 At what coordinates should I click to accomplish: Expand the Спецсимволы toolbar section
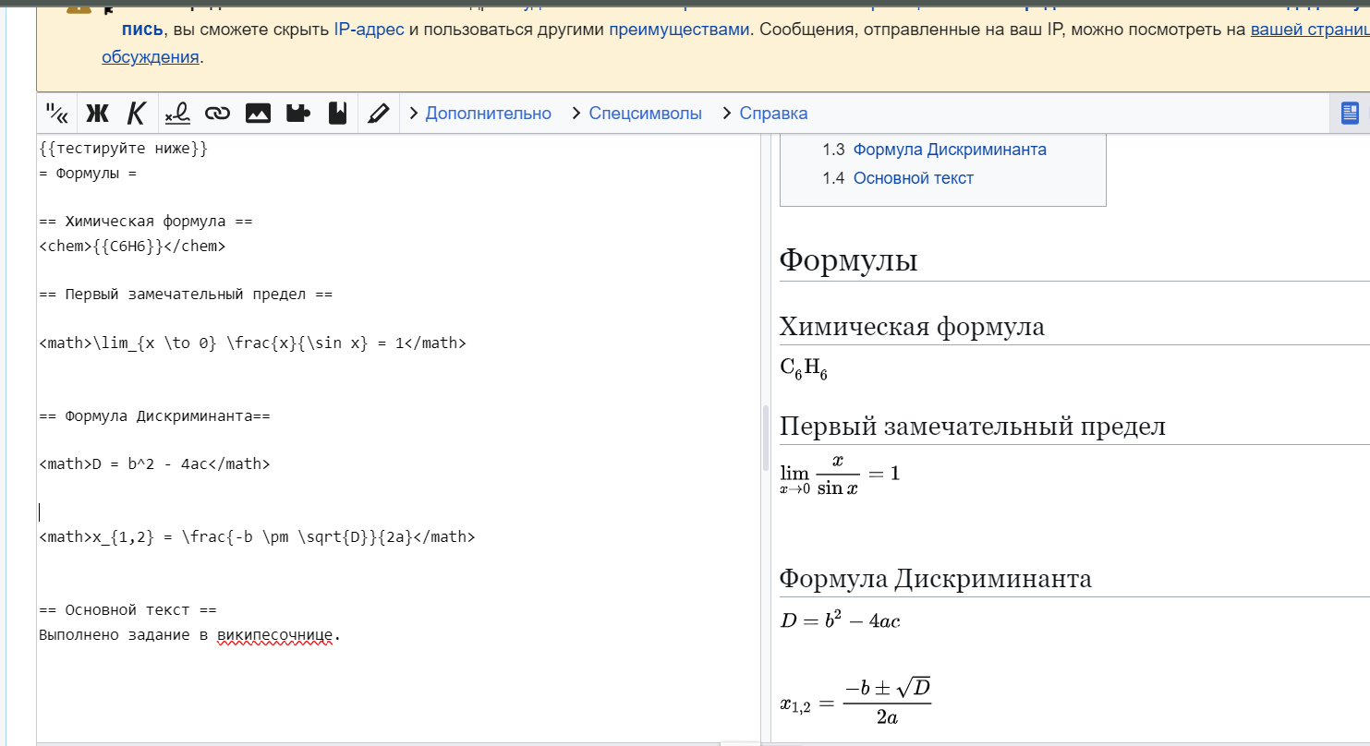point(637,114)
